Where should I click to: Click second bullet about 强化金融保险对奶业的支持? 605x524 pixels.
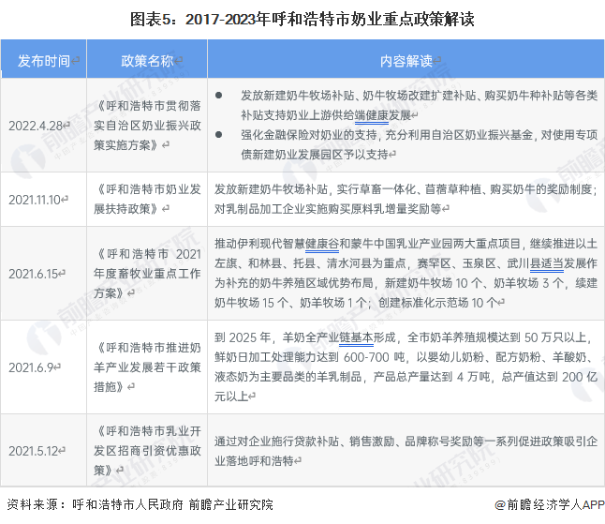419,144
